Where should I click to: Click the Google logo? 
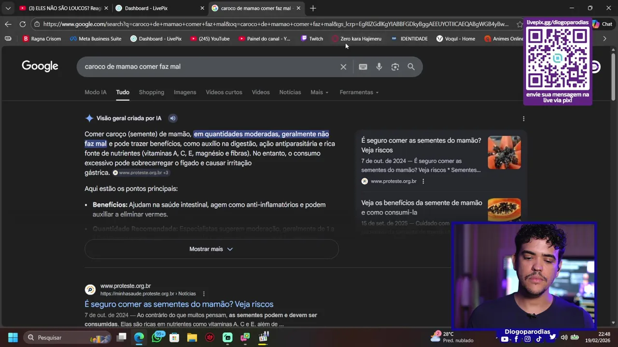[x=40, y=67]
